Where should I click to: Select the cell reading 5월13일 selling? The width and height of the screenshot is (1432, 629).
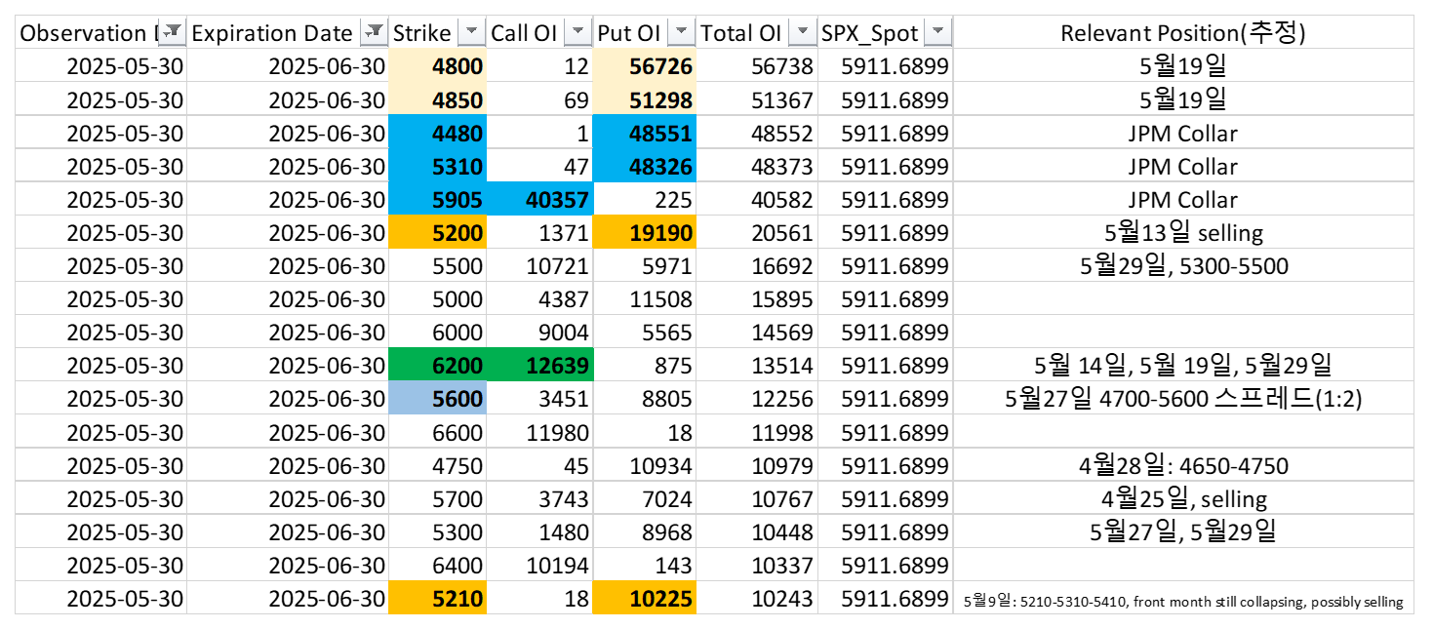(x=1183, y=232)
